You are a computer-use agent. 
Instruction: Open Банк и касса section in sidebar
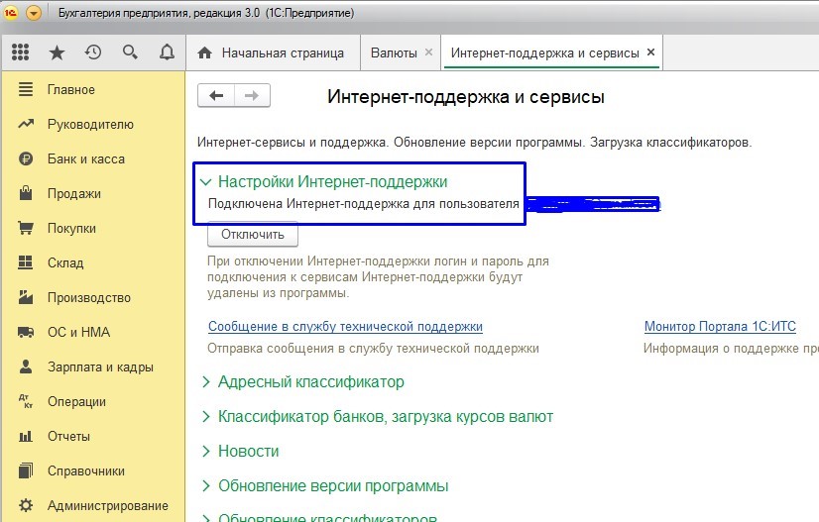(85, 159)
